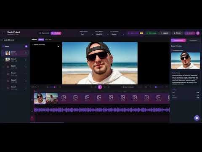Mute using the volume speaker icon
Image resolution: width=202 pixels, height=152 pixels.
pos(48,87)
